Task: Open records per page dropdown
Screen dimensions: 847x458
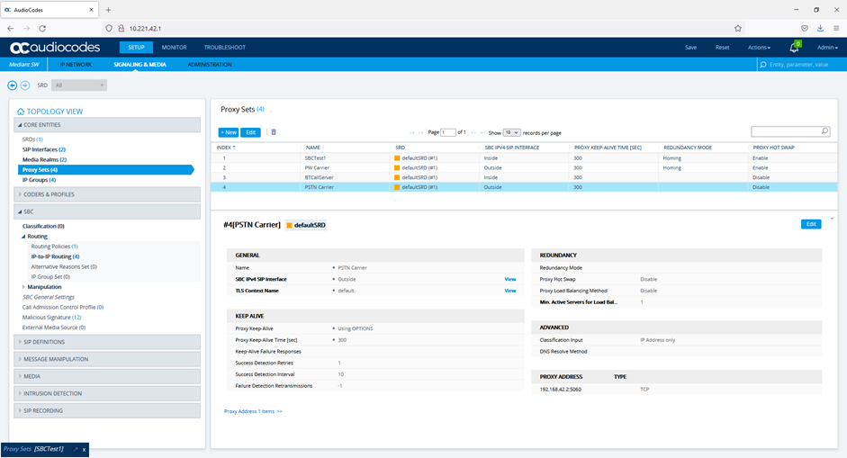Action: click(x=511, y=132)
